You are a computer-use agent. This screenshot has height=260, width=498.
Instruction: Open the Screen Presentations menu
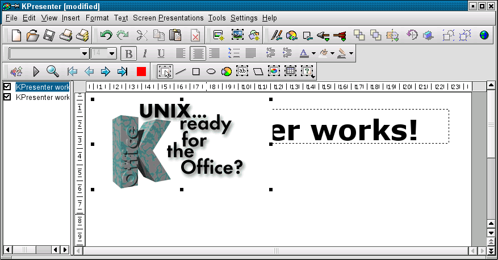(x=168, y=18)
